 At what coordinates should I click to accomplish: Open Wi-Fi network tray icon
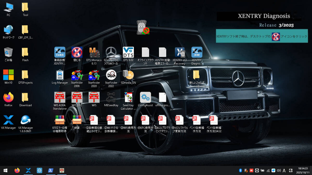coord(268,170)
